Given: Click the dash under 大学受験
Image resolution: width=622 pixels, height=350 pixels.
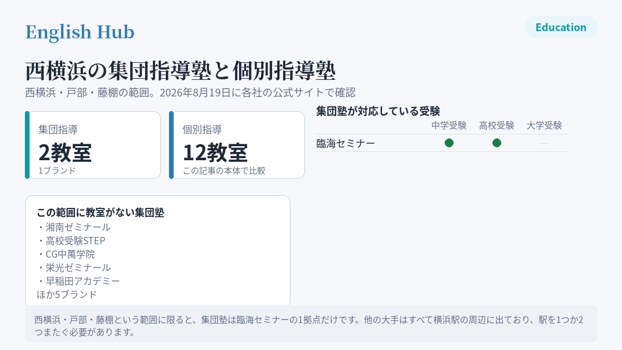Looking at the screenshot, I should click(x=544, y=143).
